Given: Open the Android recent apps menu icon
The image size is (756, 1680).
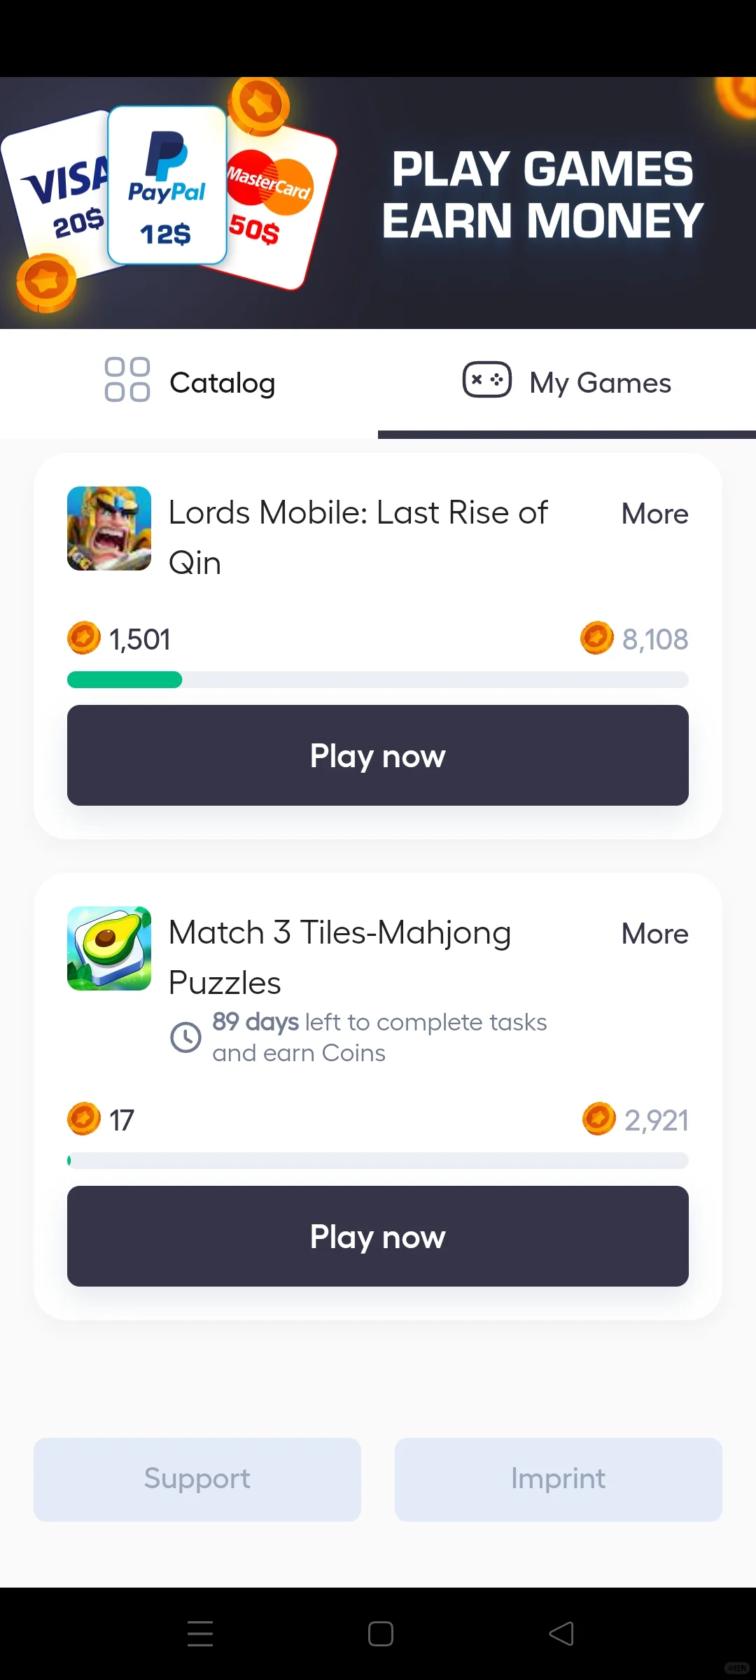Looking at the screenshot, I should point(200,1634).
